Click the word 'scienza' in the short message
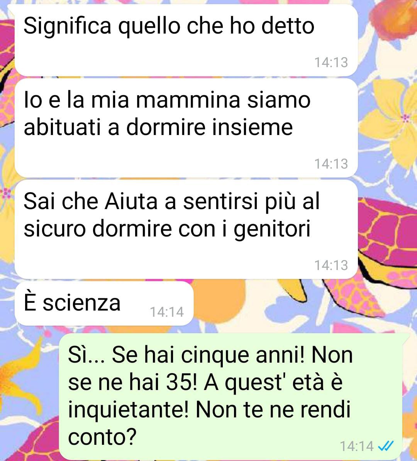The image size is (417, 461). tap(81, 303)
